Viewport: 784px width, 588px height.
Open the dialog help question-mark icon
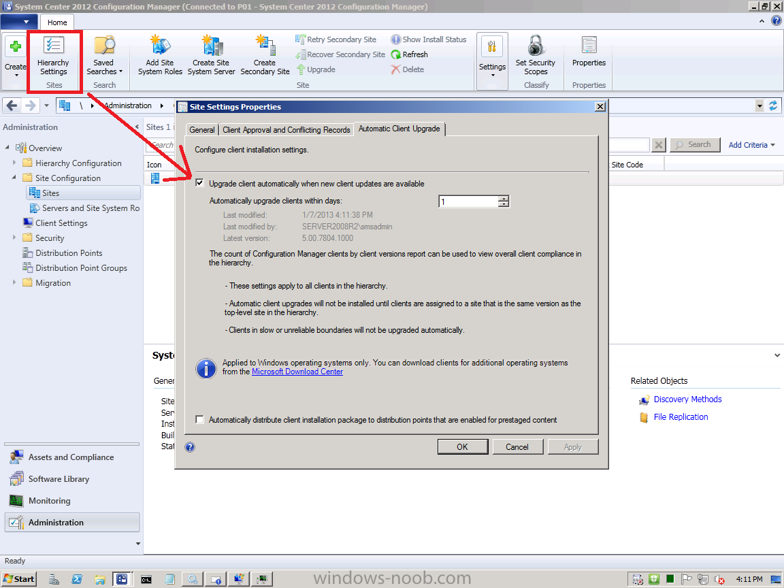point(190,447)
